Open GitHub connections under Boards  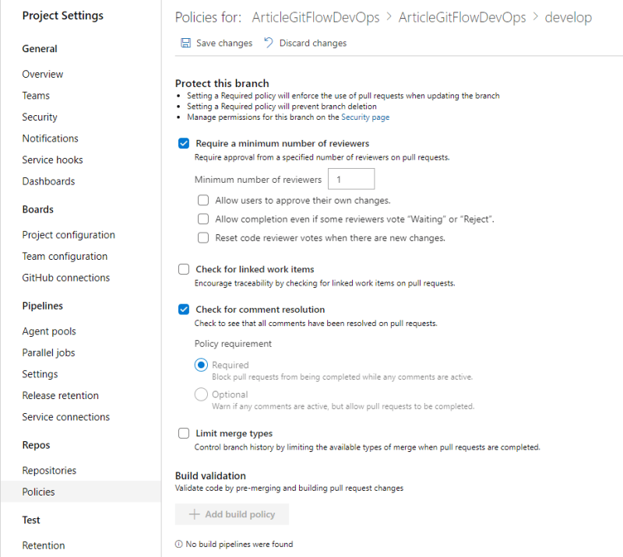[x=66, y=278]
